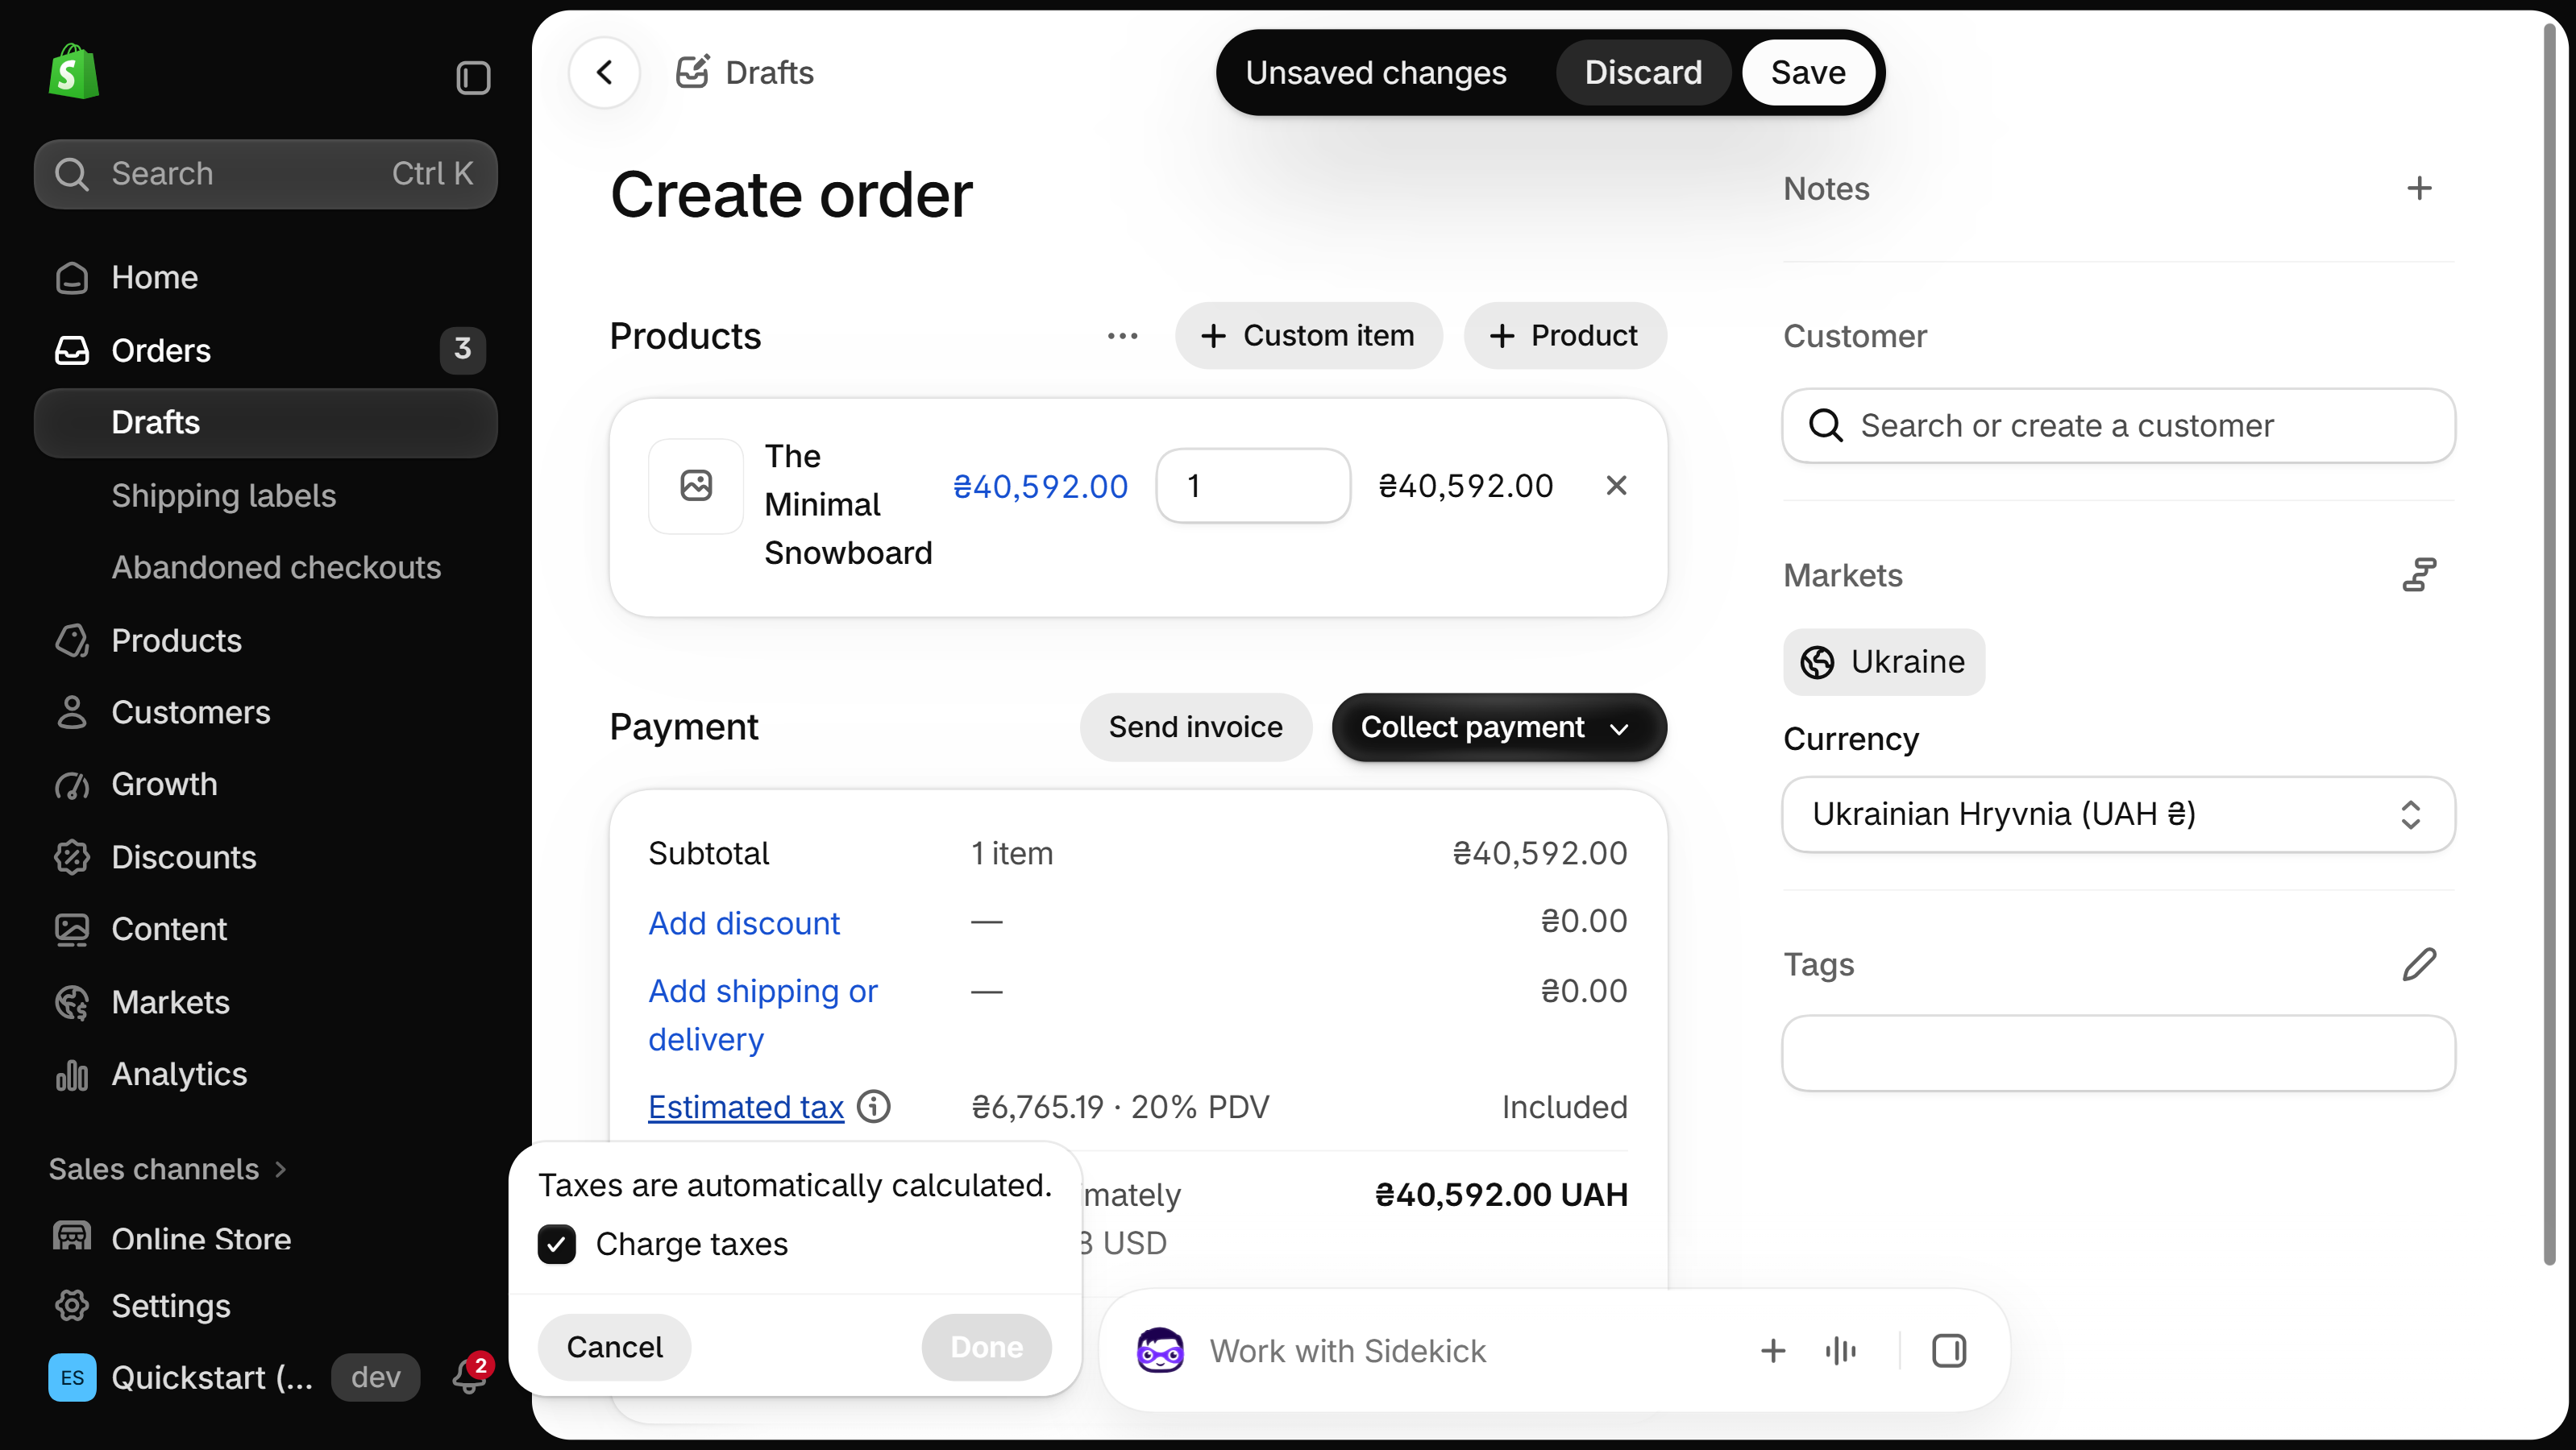The image size is (2576, 1450).
Task: Open the Collect payment dropdown
Action: click(1498, 727)
